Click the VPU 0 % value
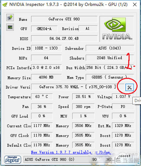 (x=123, y=116)
